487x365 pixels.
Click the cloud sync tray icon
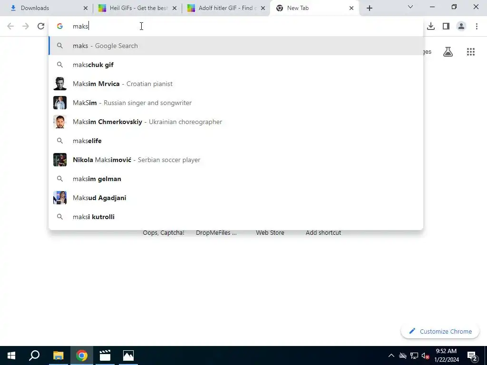(x=403, y=355)
